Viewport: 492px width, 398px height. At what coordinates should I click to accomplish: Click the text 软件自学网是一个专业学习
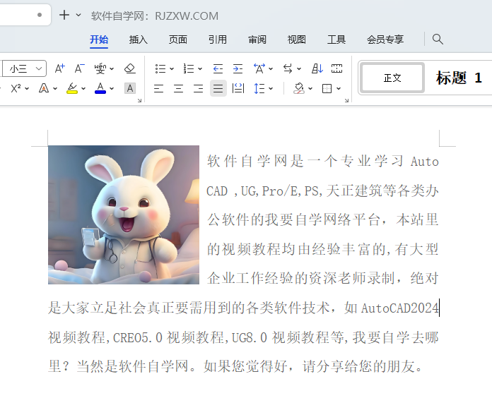coord(305,161)
